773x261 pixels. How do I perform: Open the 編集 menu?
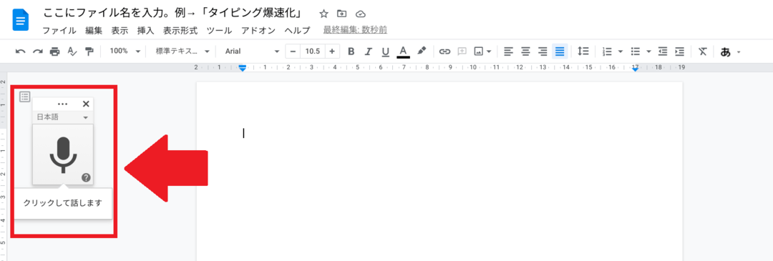click(x=94, y=31)
